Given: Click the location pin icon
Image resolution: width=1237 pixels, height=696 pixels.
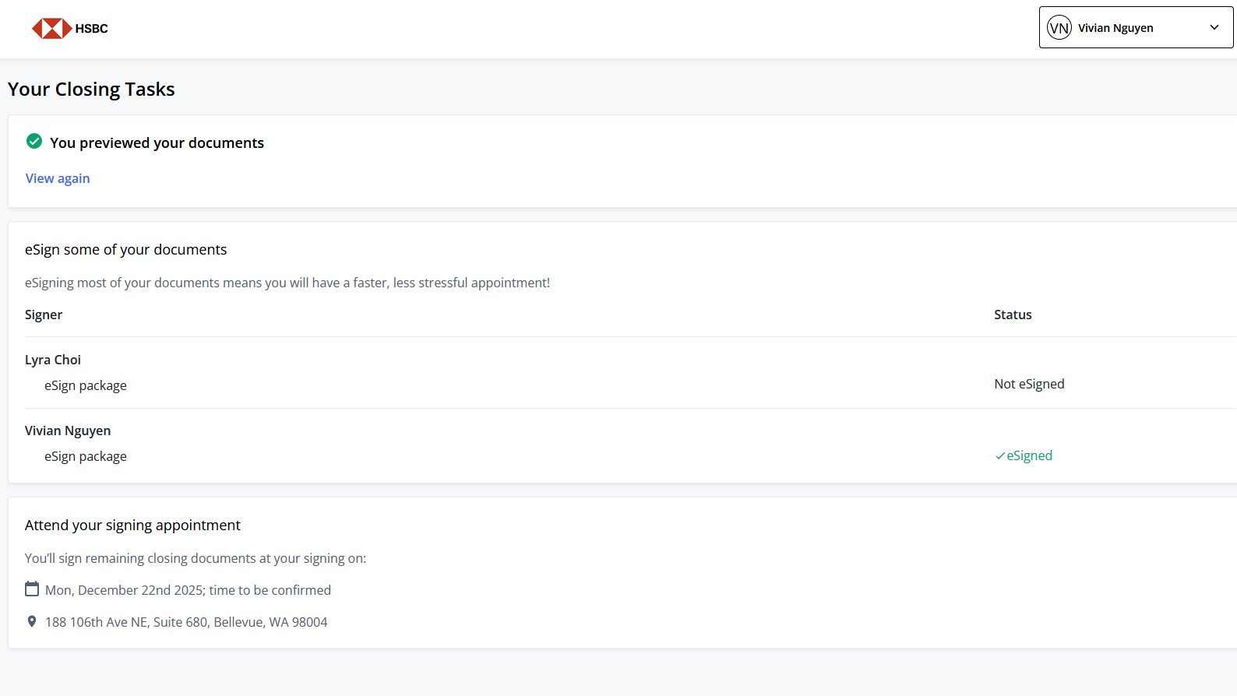Looking at the screenshot, I should (x=32, y=621).
